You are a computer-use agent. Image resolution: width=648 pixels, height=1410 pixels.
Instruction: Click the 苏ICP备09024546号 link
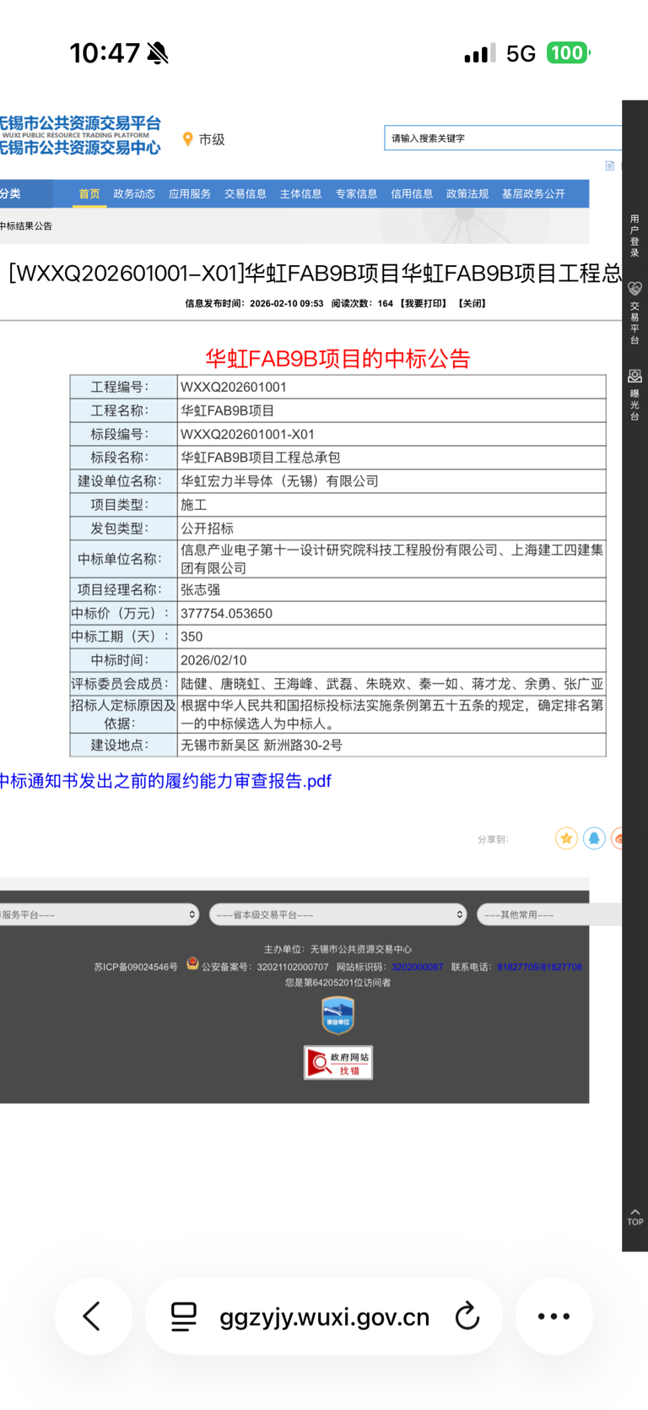pyautogui.click(x=136, y=967)
